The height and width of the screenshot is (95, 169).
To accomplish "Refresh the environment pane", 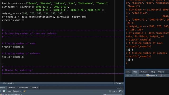I will coord(120,91).
